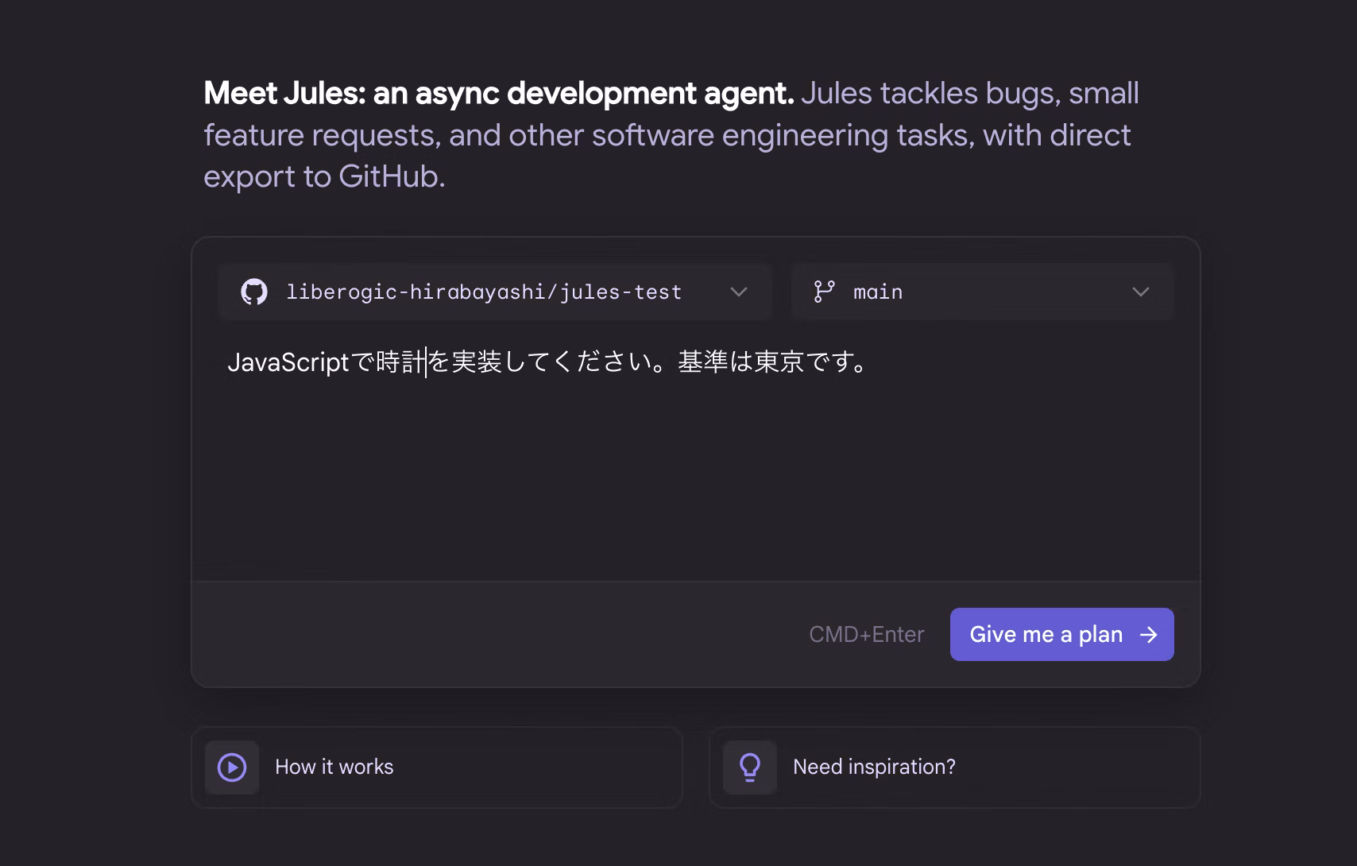Click the git branch icon beside main

[824, 292]
